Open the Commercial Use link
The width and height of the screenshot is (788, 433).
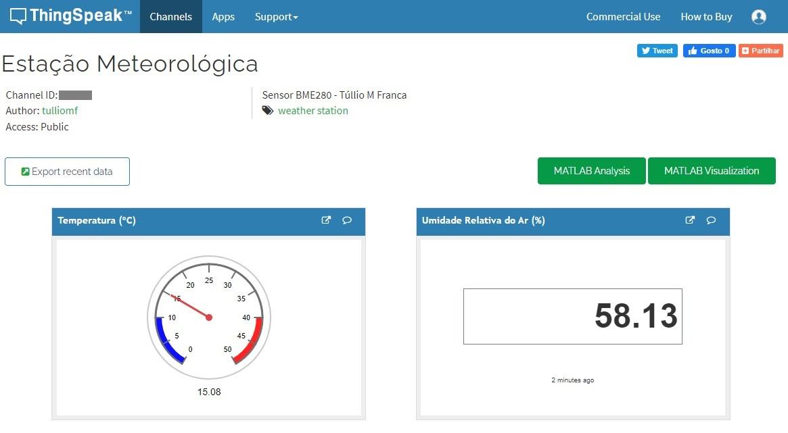coord(623,17)
